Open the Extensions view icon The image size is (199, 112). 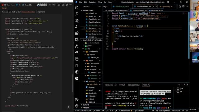(77, 33)
